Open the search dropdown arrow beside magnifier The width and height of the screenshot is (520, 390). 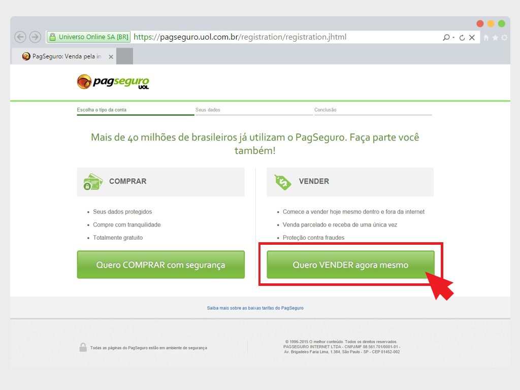[453, 38]
